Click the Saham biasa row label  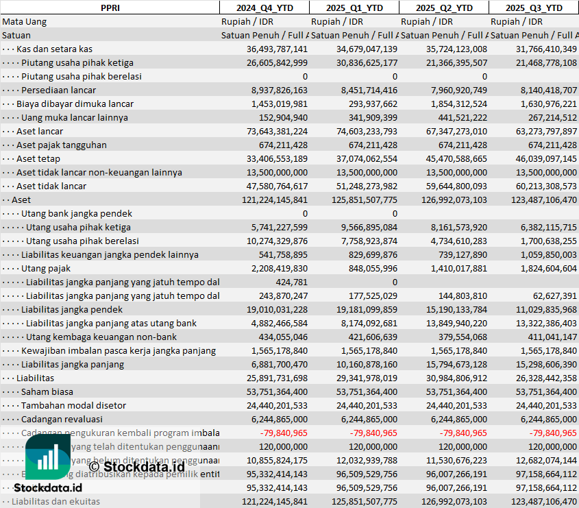48,391
